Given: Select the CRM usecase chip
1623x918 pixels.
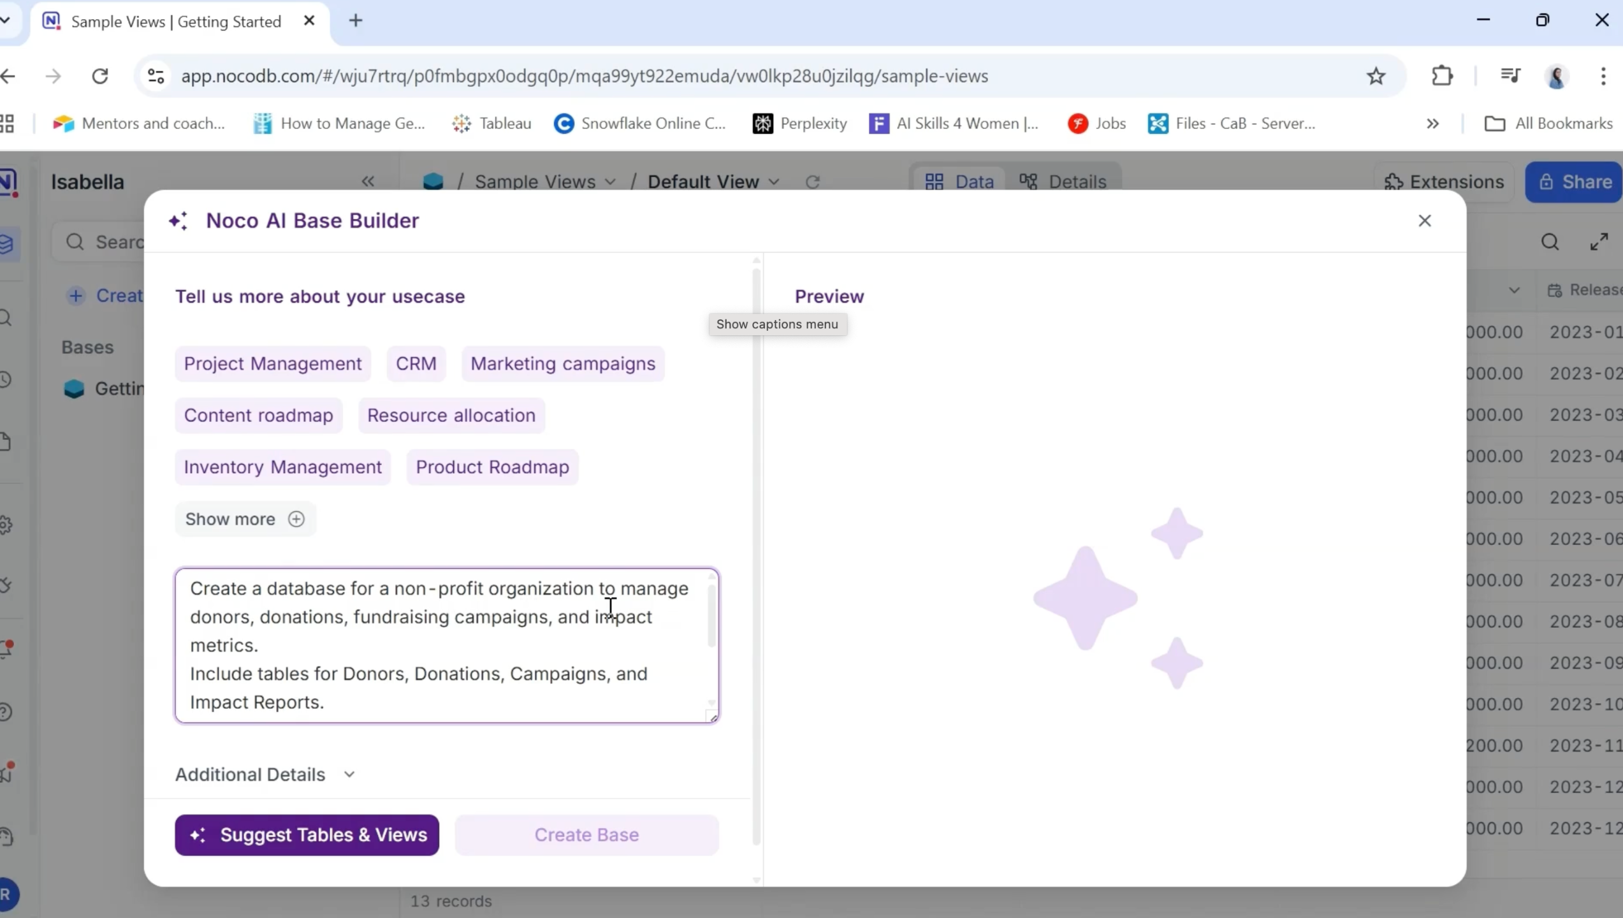Looking at the screenshot, I should coord(416,363).
